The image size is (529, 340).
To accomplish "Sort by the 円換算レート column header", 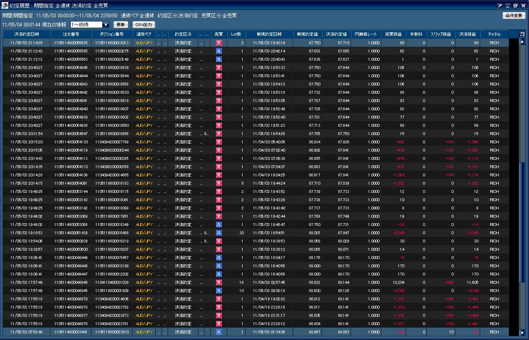I will click(366, 34).
